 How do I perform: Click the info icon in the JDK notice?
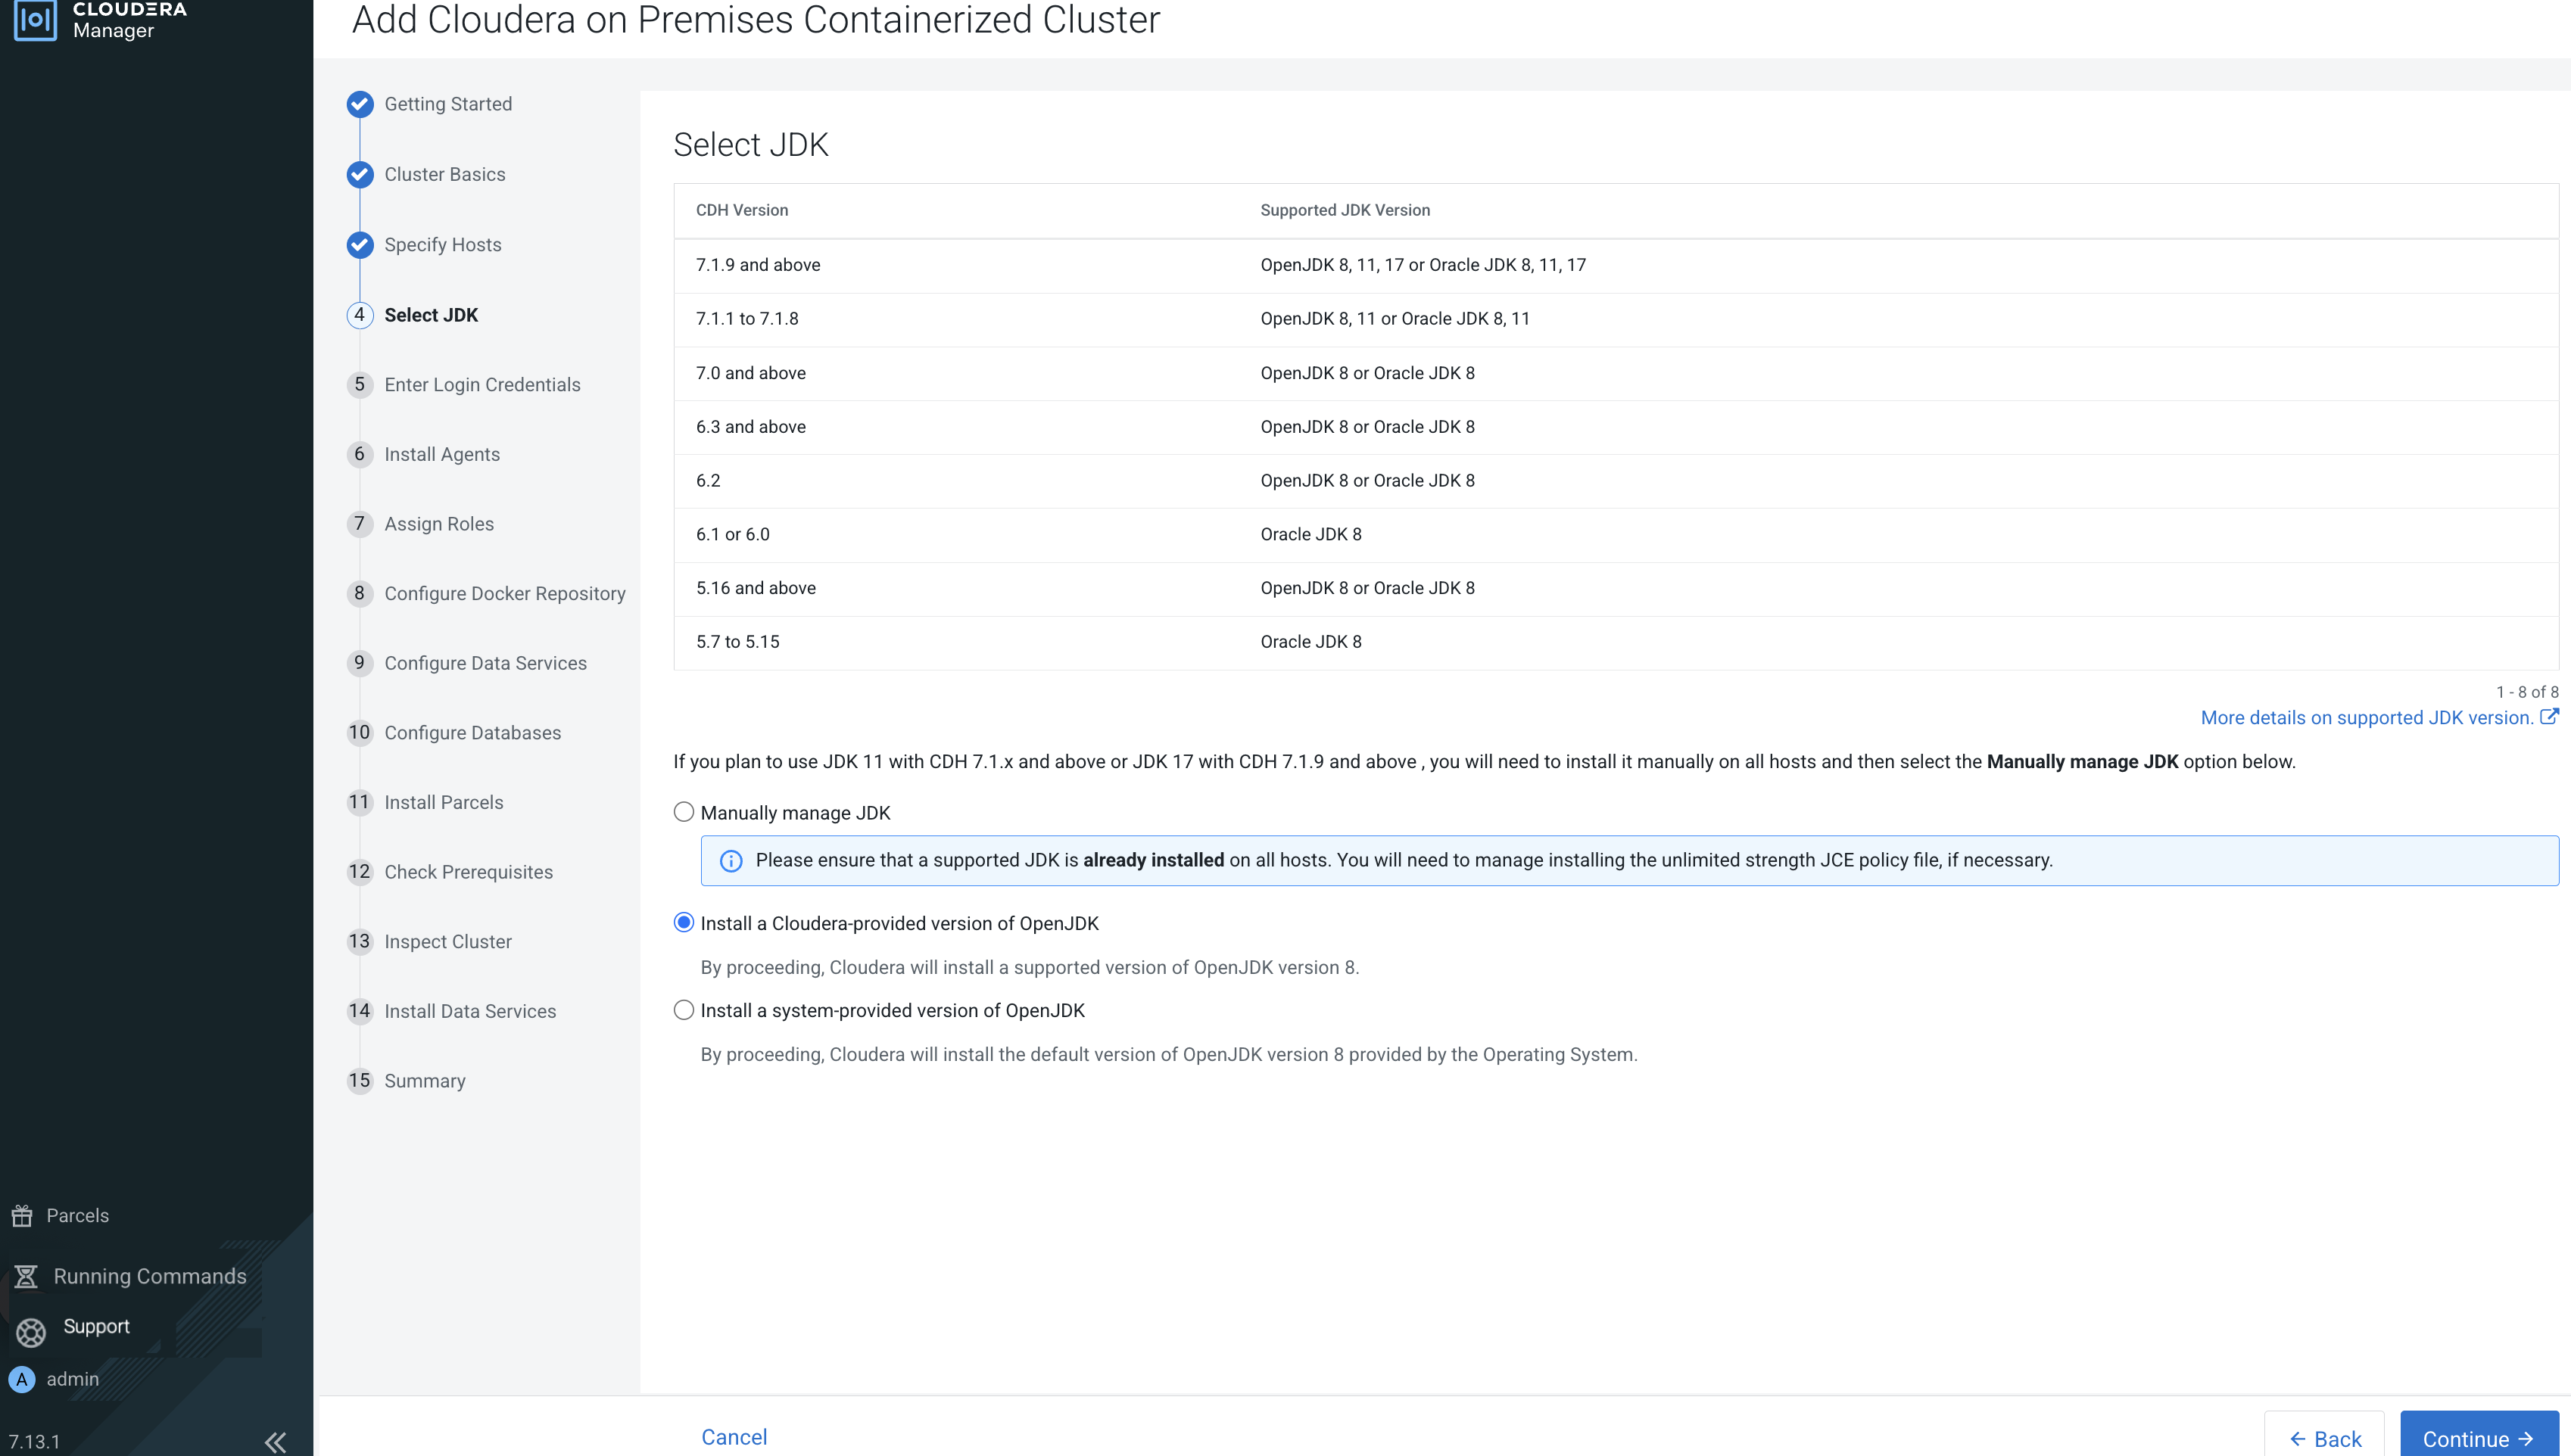(731, 861)
